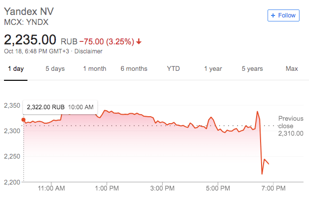Show the 1 month chart range

pos(94,68)
